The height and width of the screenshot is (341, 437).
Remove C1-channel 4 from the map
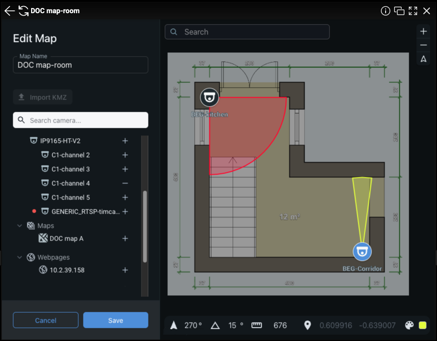tap(125, 183)
